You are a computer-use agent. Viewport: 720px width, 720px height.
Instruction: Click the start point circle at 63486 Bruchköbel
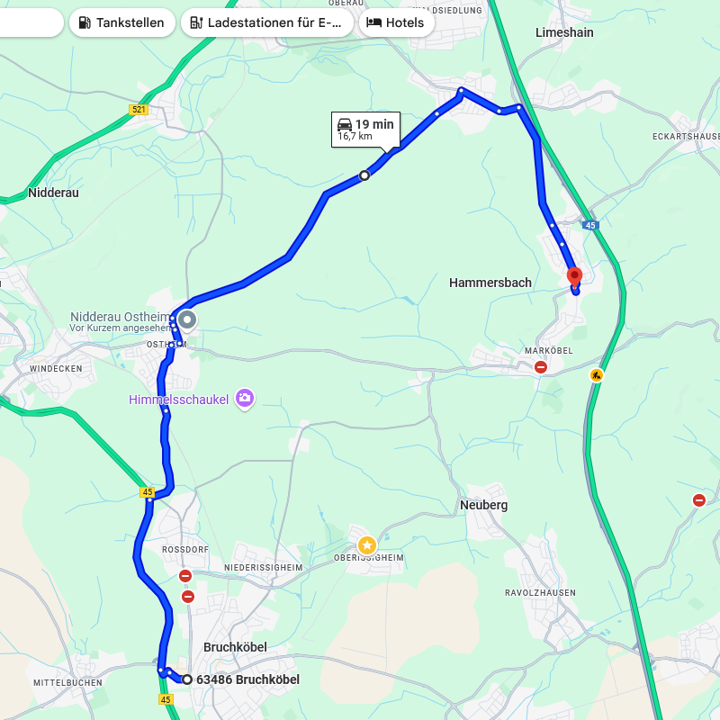[x=187, y=679]
